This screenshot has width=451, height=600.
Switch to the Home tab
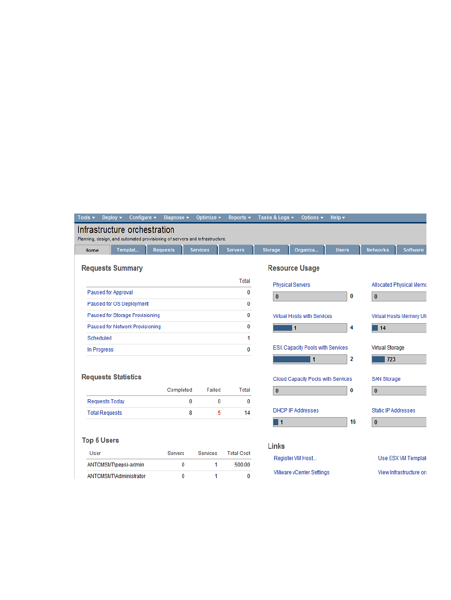[x=92, y=250]
